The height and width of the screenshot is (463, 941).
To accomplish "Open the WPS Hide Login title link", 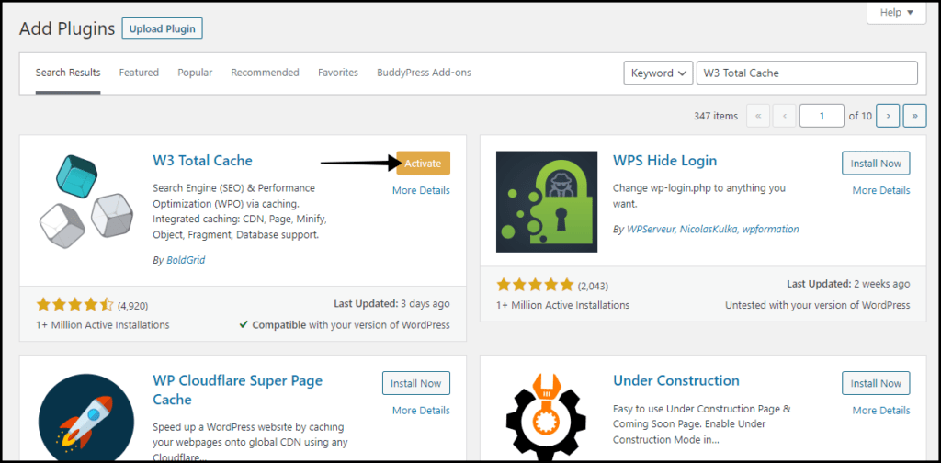I will coord(665,161).
